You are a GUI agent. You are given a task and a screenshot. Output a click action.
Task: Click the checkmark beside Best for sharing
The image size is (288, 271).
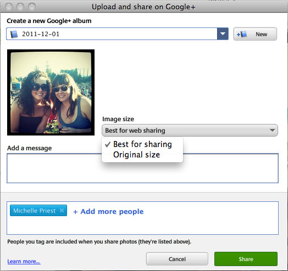108,144
